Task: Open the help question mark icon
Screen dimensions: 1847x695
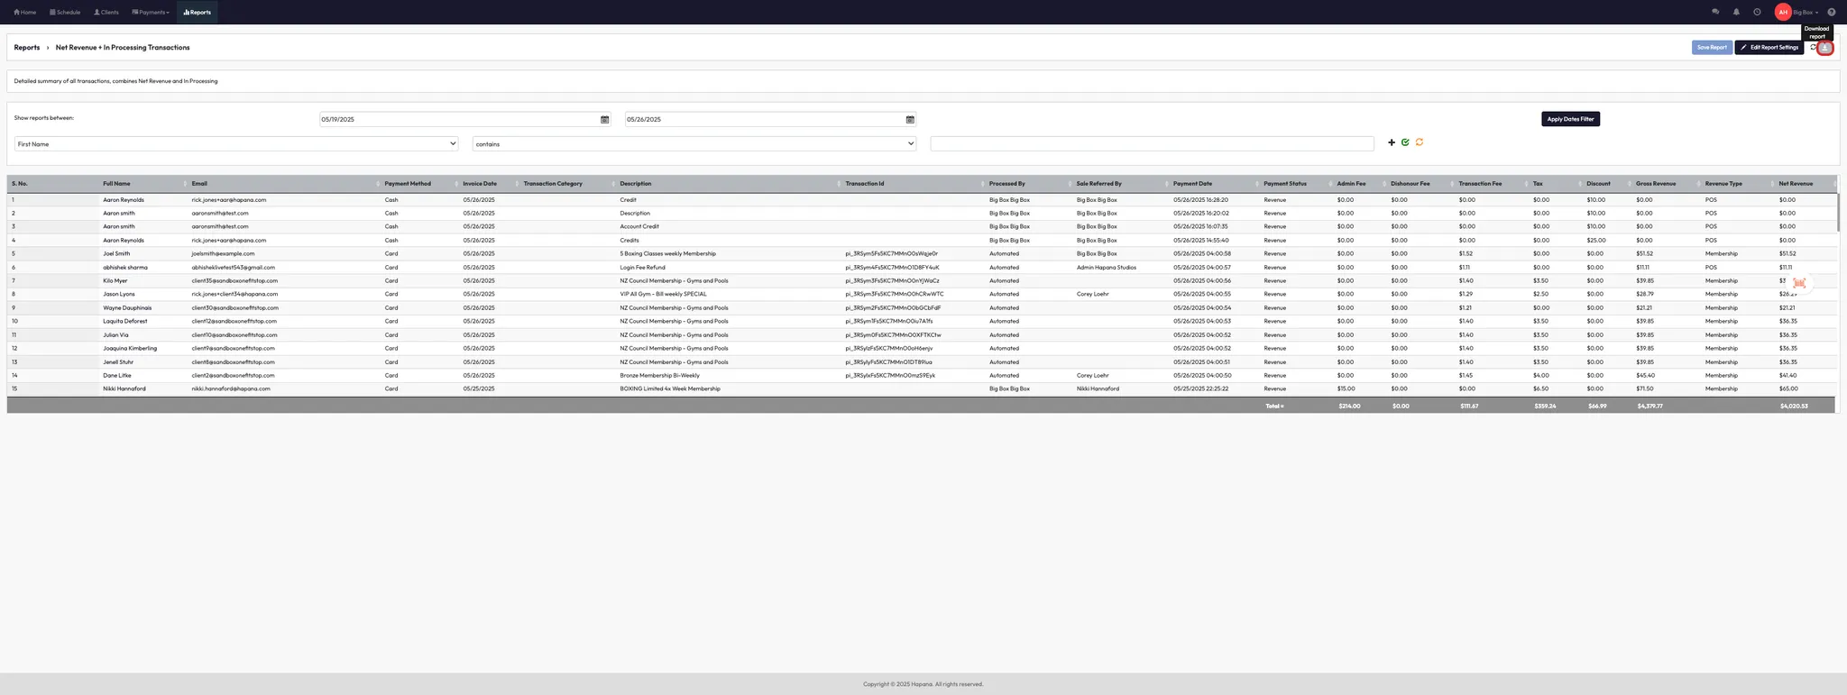Action: tap(1831, 13)
